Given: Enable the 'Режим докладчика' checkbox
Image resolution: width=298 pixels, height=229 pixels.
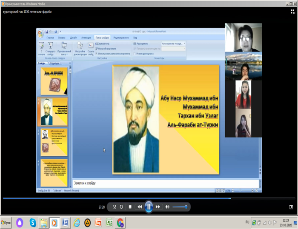Looking at the screenshot, I should point(135,54).
